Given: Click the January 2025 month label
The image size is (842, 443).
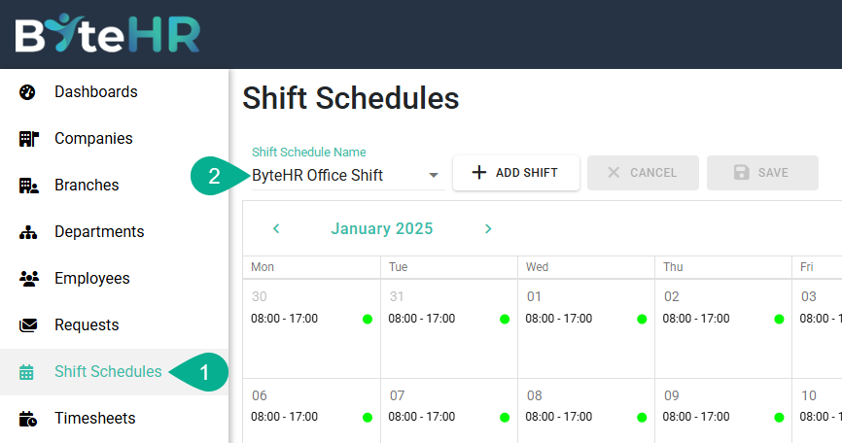Looking at the screenshot, I should point(382,229).
